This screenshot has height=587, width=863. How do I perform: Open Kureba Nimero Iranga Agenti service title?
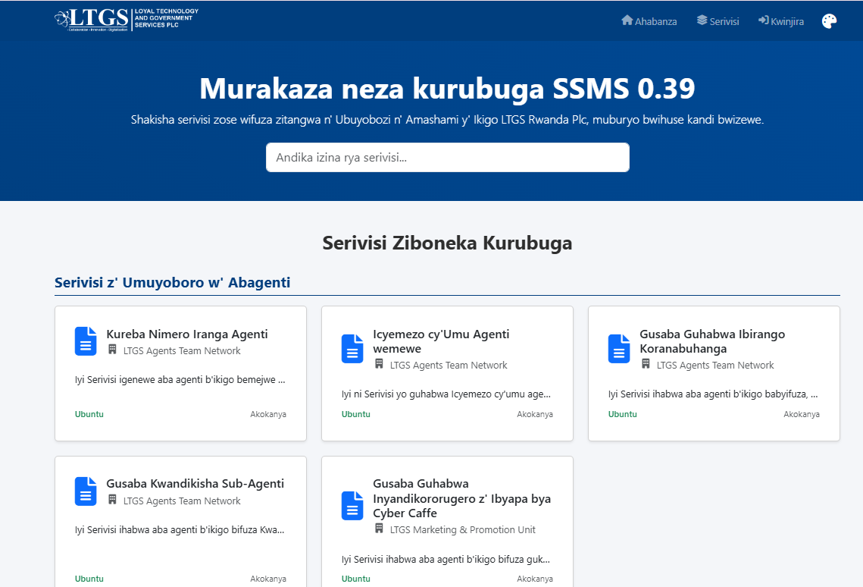(x=186, y=334)
